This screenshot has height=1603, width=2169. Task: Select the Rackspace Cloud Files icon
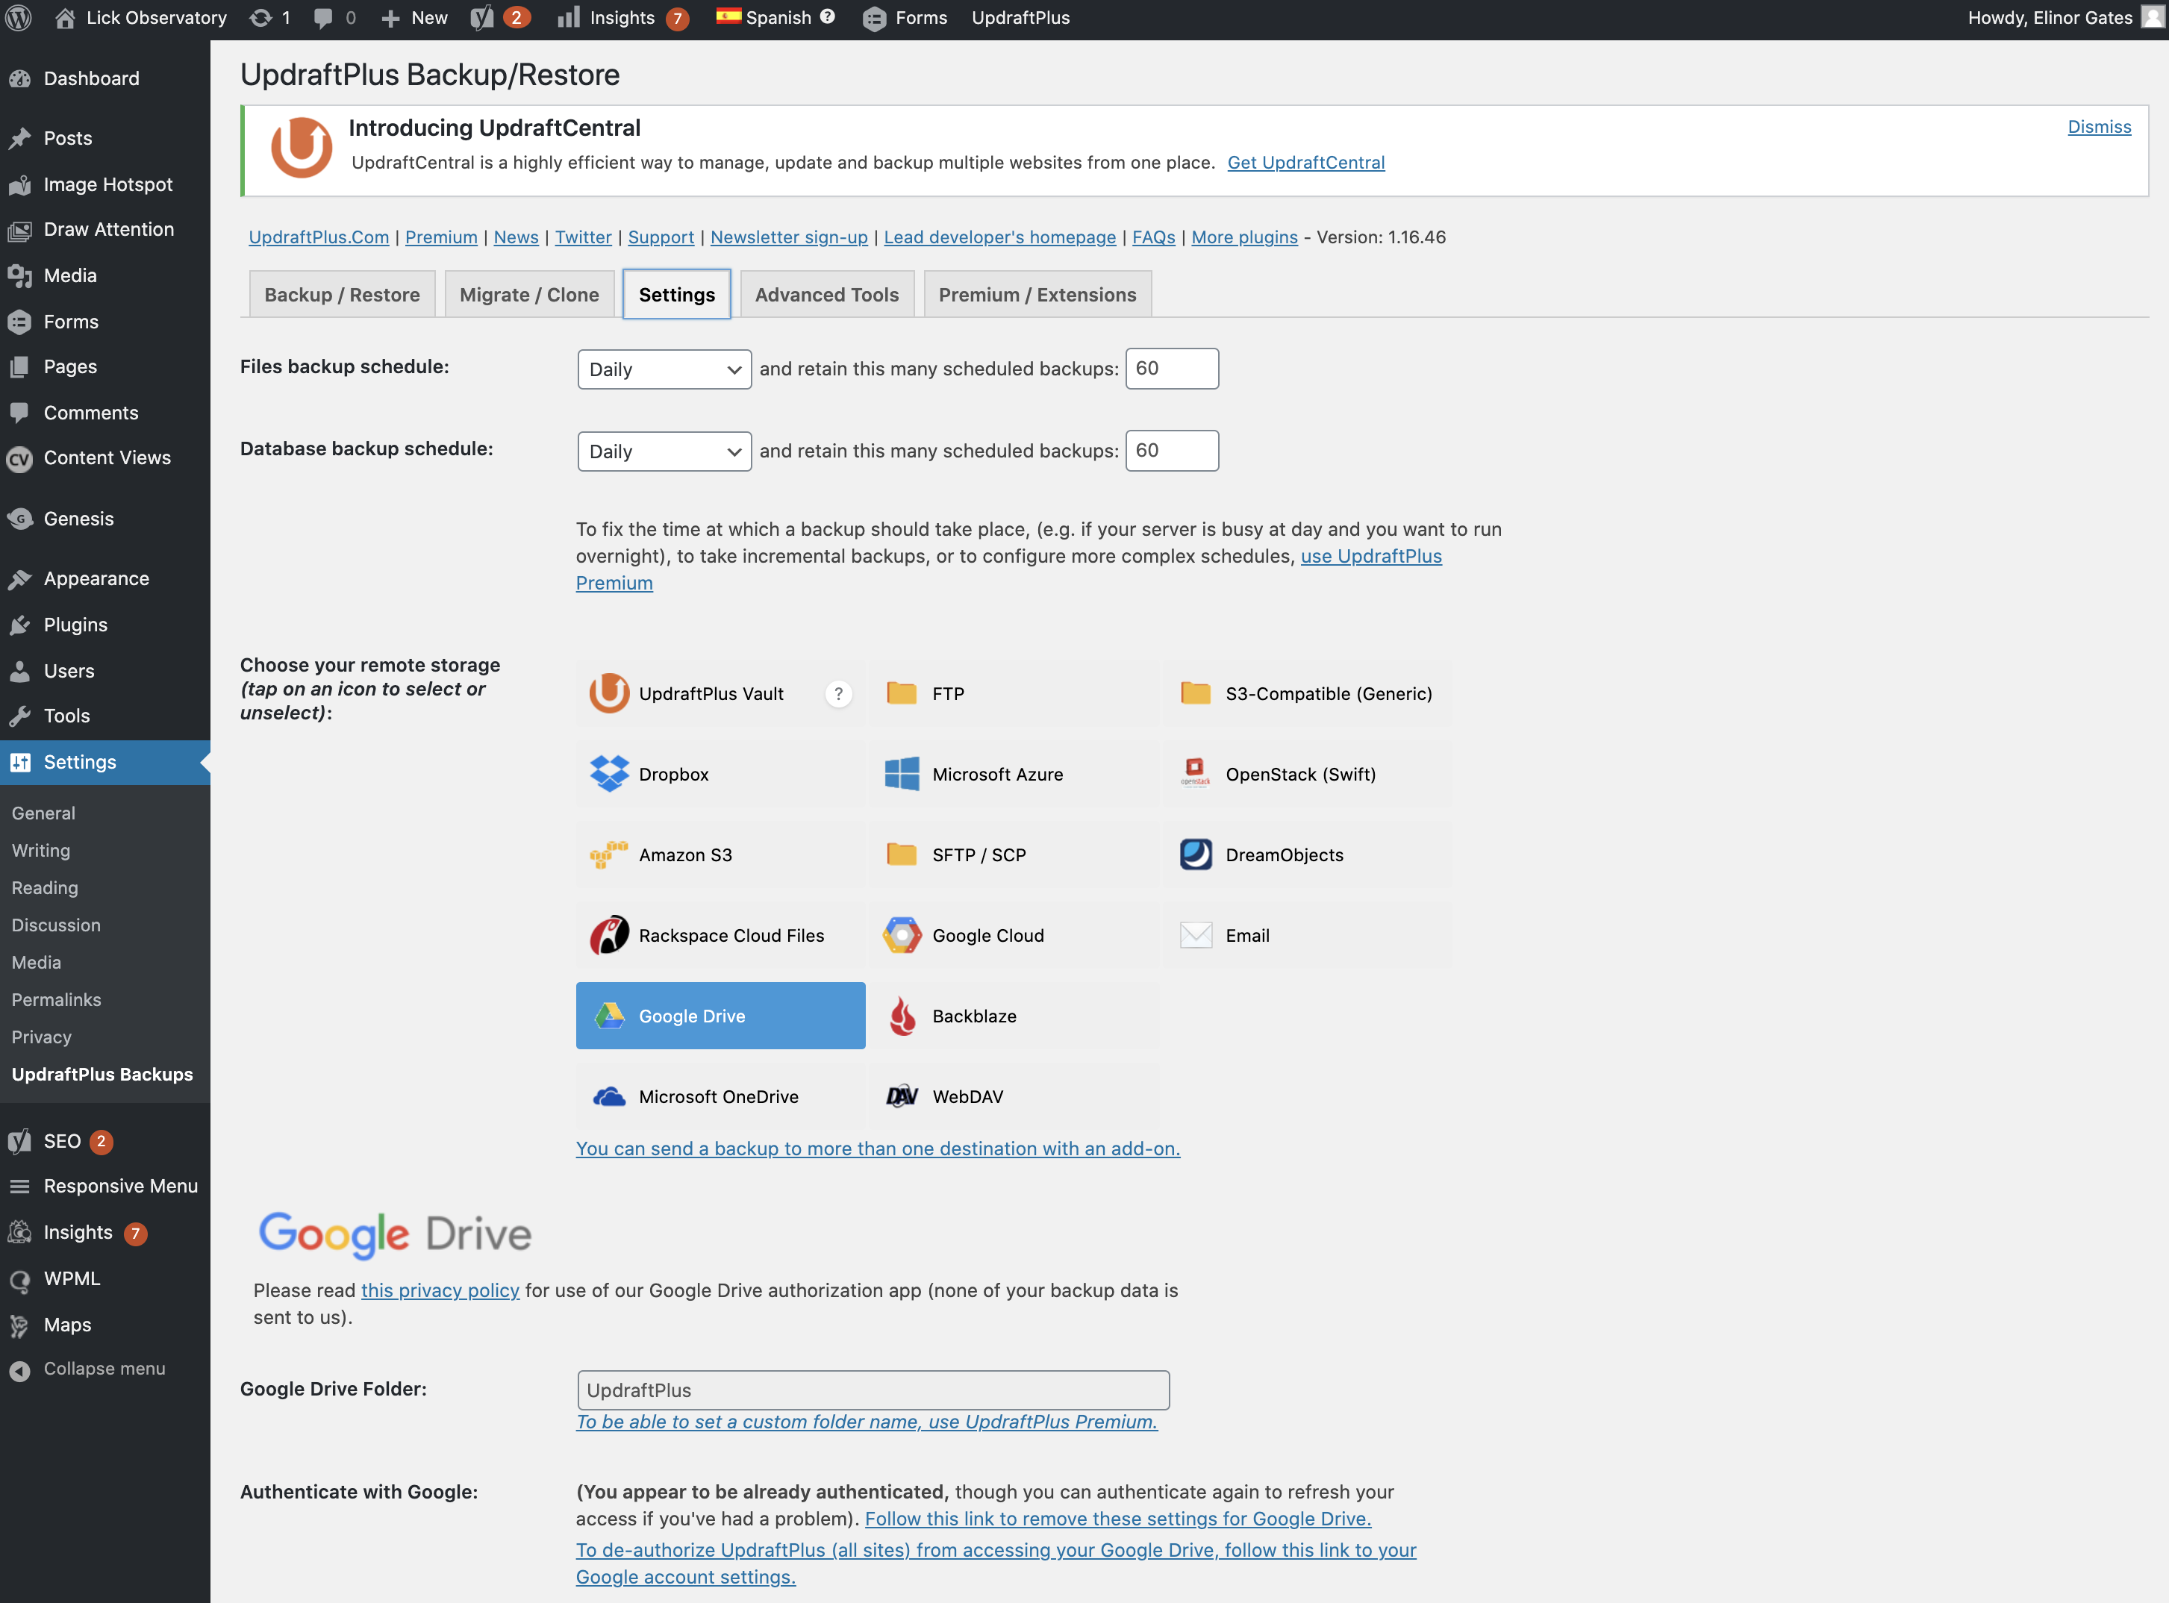[x=610, y=935]
